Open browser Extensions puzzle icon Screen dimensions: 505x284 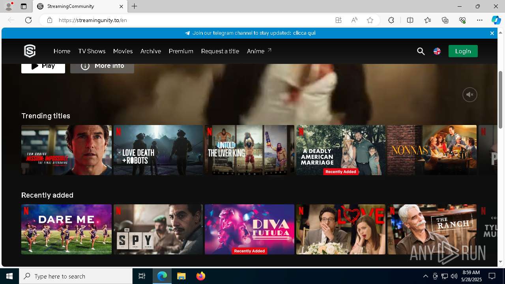tap(391, 20)
